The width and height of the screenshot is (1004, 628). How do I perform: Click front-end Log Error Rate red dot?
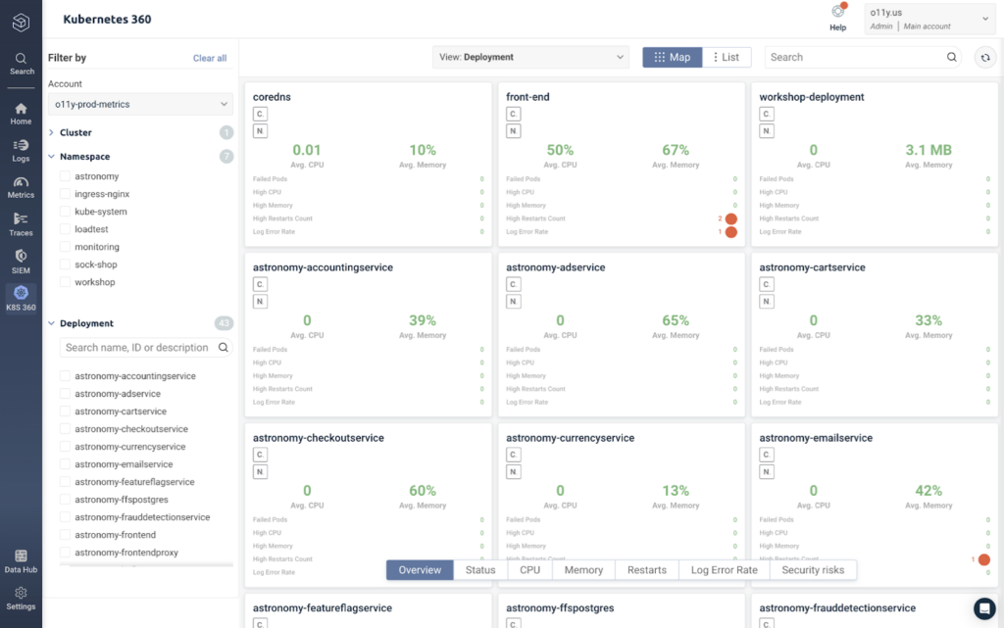(x=730, y=232)
